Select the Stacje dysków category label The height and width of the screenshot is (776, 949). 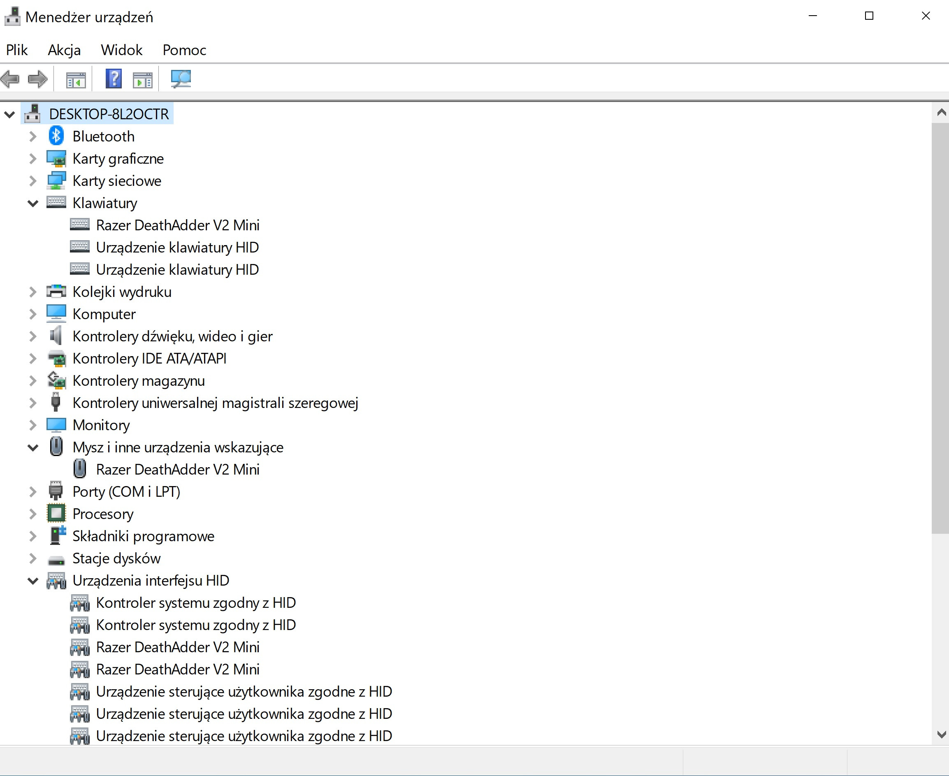pos(116,558)
